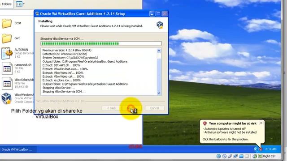Click the install log scroll down arrow
The image size is (287, 161).
pyautogui.click(x=159, y=93)
